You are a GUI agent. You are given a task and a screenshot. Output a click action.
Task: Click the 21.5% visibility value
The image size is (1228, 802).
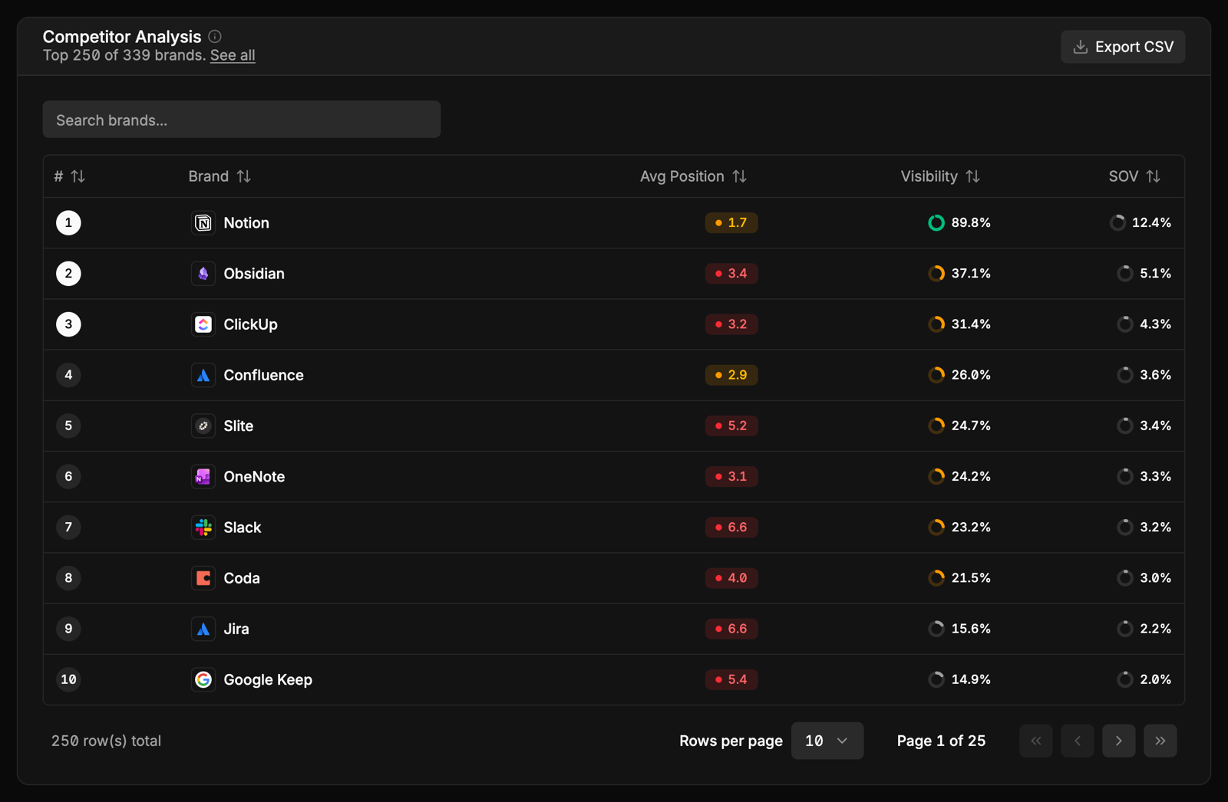point(971,578)
